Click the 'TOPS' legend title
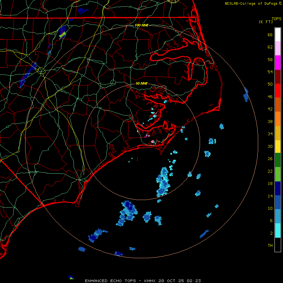Screen dimensions: 283x283 point(276,19)
